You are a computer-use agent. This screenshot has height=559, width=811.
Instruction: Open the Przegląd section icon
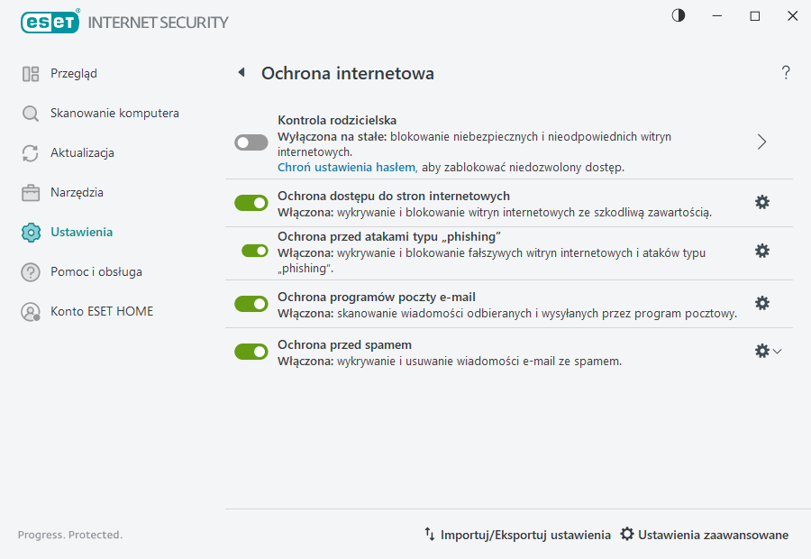click(x=30, y=73)
